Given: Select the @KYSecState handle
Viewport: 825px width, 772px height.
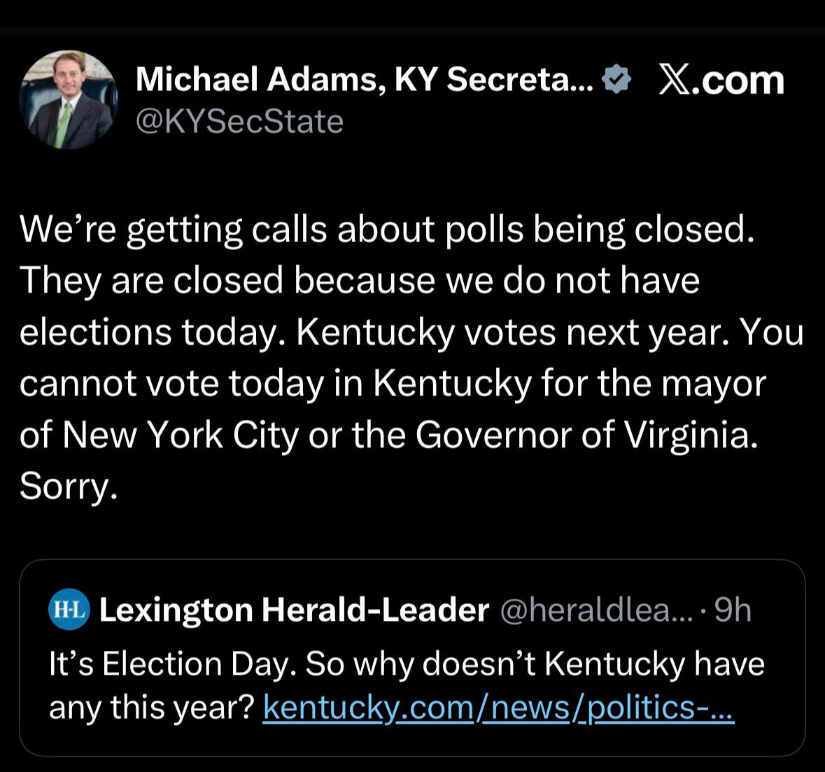Looking at the screenshot, I should coord(239,122).
